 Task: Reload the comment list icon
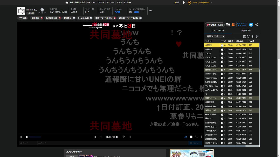[x=249, y=36]
